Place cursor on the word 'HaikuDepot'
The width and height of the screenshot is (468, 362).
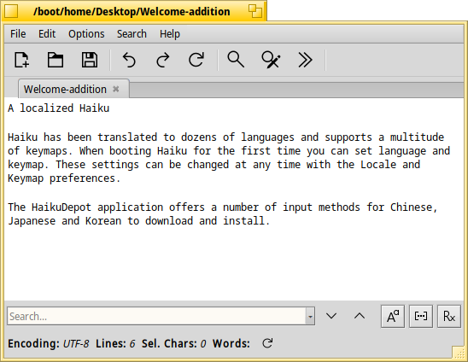pyautogui.click(x=61, y=207)
